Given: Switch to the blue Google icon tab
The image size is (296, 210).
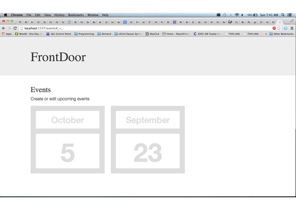Looking at the screenshot, I should (x=125, y=22).
